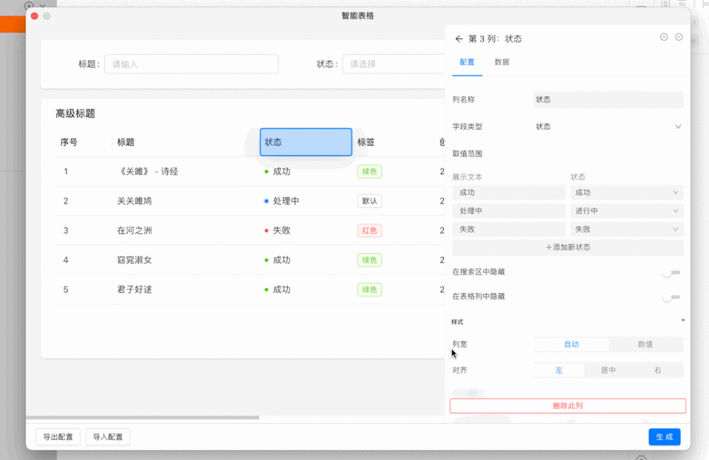Click the 删除此列 button
The width and height of the screenshot is (709, 460).
(568, 406)
